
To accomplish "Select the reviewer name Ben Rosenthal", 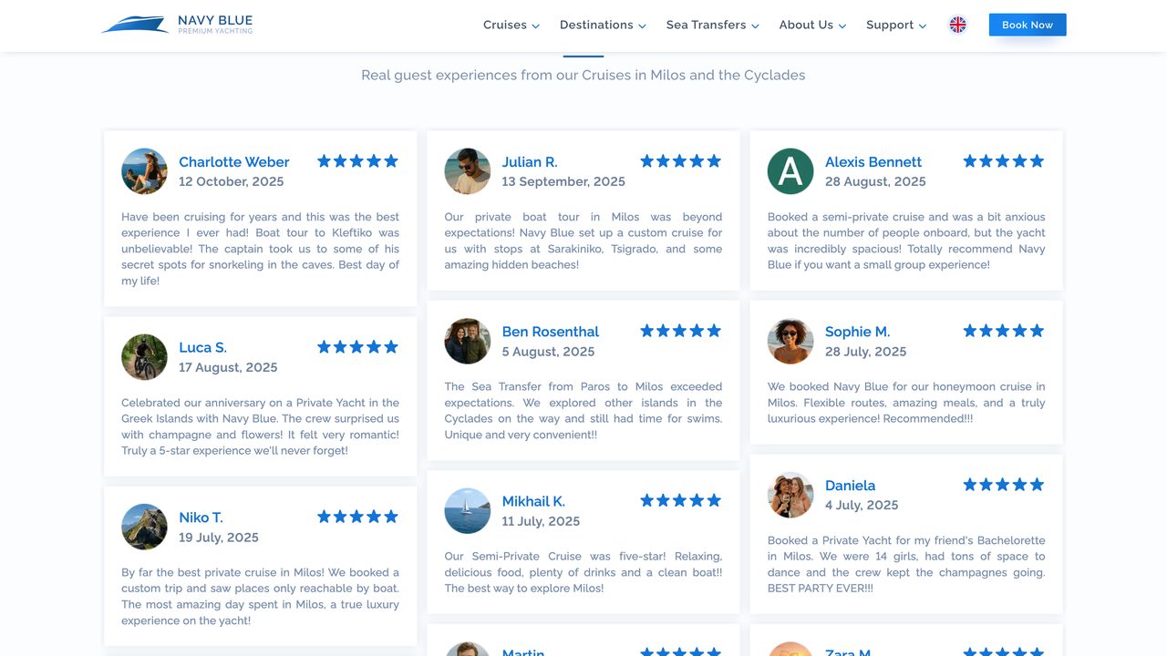I will 551,332.
